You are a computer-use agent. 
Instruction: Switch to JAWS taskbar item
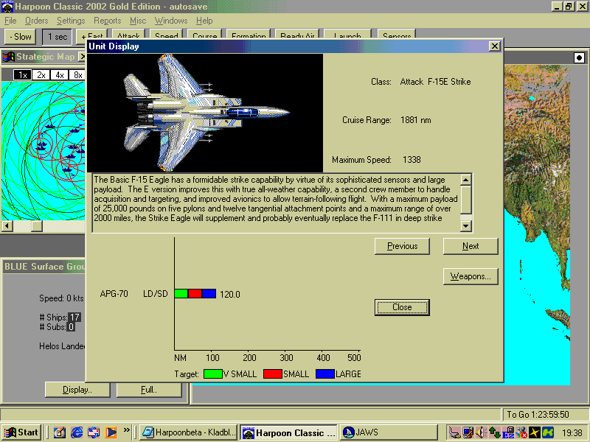pyautogui.click(x=389, y=432)
